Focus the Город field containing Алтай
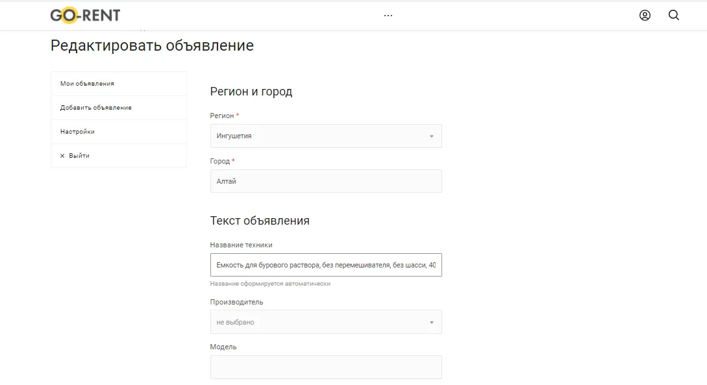 [326, 181]
